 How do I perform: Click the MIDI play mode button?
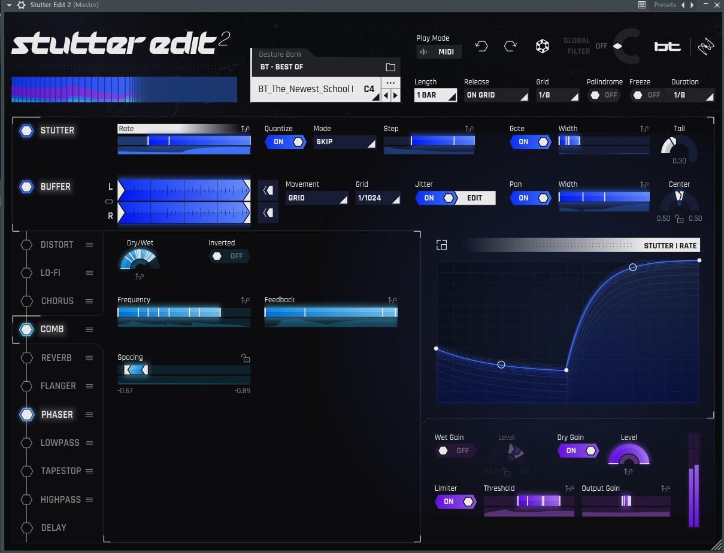pos(440,52)
